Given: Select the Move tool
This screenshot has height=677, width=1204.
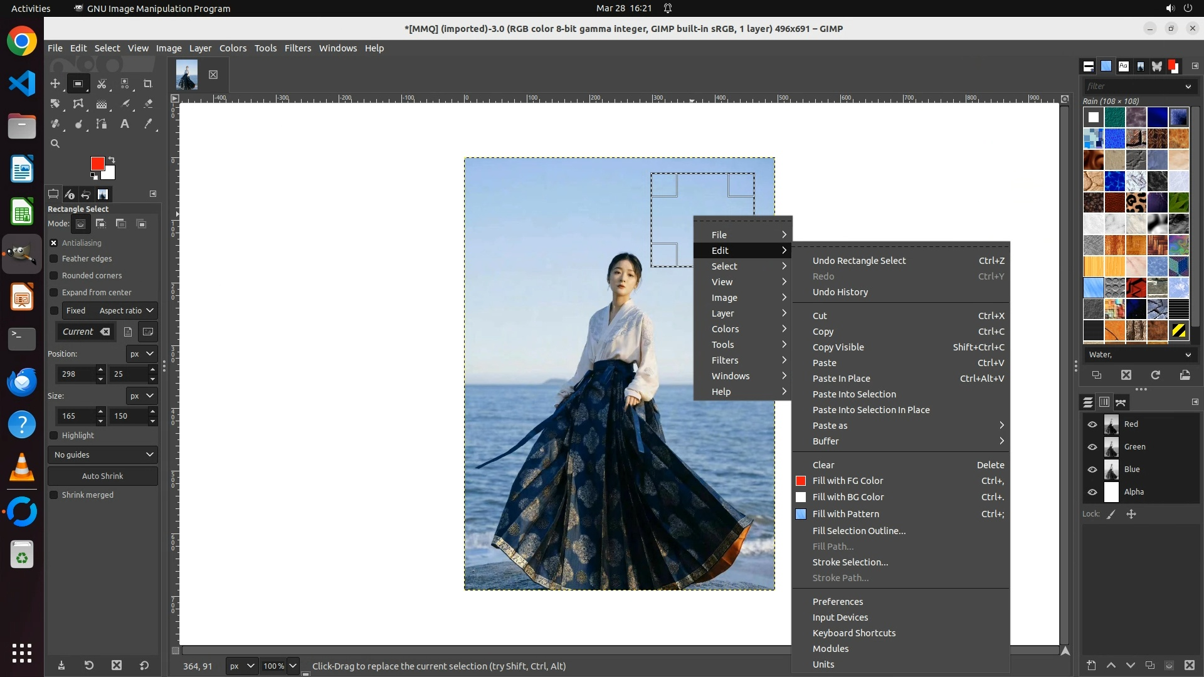Looking at the screenshot, I should click(55, 83).
